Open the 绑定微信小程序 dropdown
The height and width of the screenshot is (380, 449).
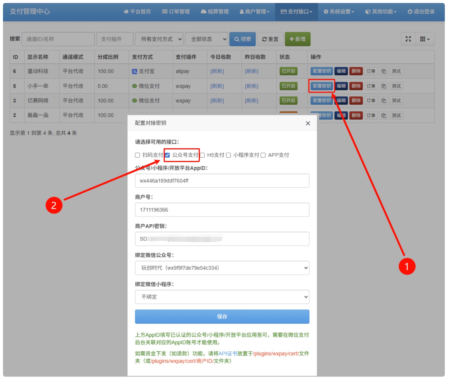coord(222,297)
